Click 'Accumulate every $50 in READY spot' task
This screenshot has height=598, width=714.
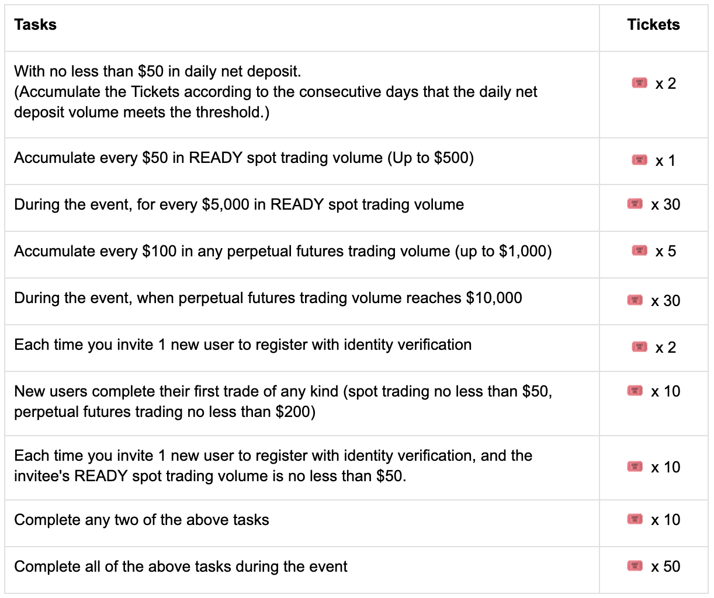[244, 158]
